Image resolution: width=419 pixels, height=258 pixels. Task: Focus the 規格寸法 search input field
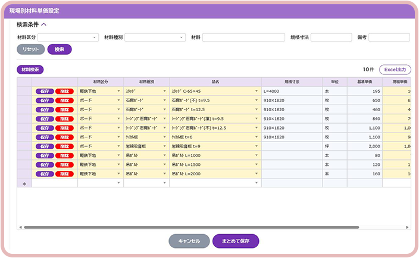pyautogui.click(x=331, y=37)
